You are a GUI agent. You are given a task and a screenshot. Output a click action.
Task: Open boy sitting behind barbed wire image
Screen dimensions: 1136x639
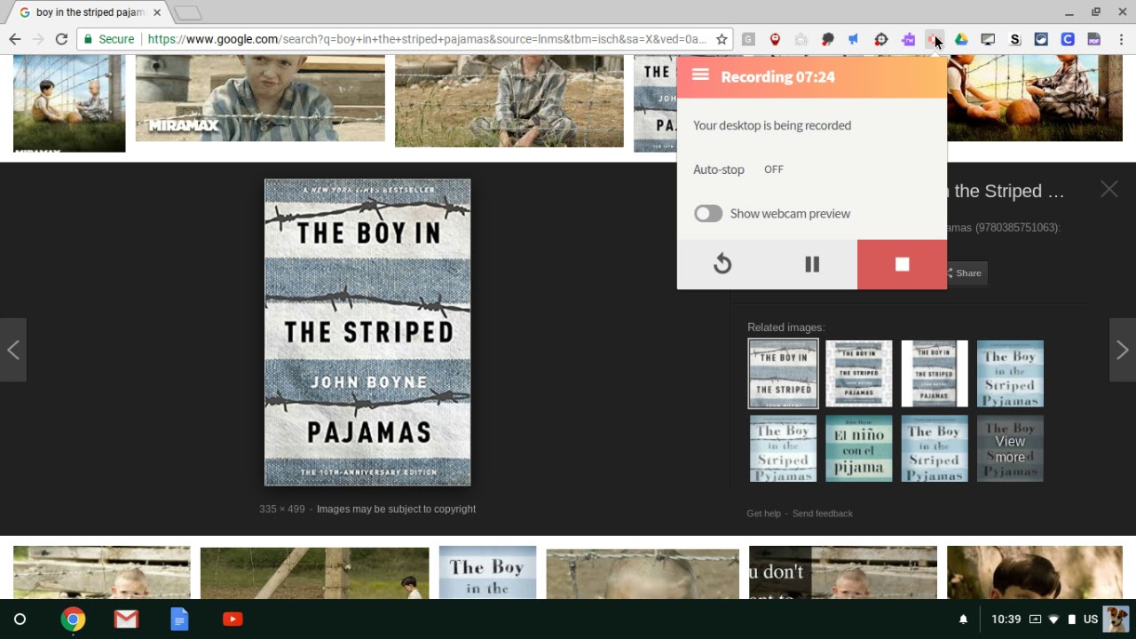pos(509,101)
